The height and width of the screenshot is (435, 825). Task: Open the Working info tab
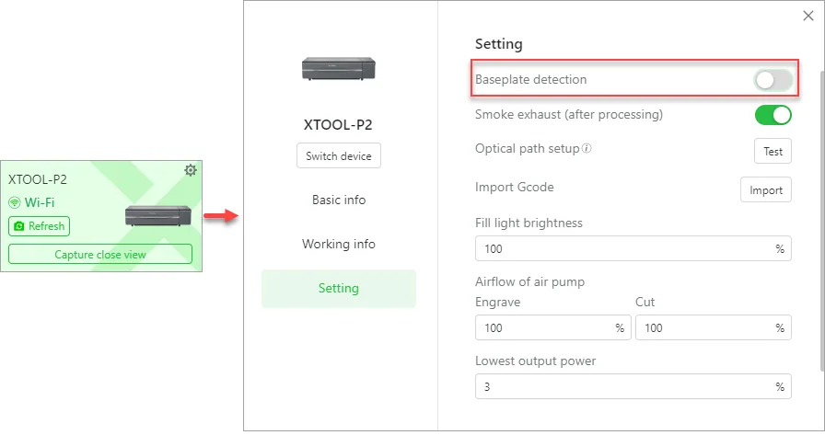click(338, 244)
